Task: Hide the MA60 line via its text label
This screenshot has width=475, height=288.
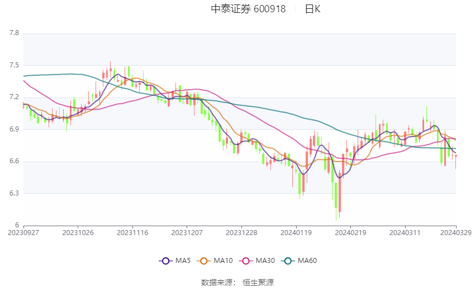Action: (x=307, y=261)
